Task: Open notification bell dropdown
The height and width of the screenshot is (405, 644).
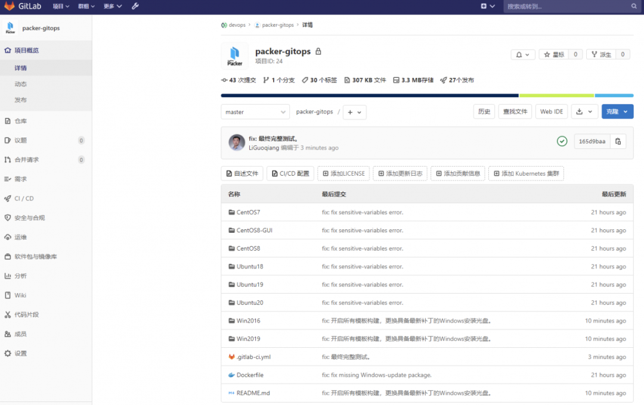Action: [523, 54]
